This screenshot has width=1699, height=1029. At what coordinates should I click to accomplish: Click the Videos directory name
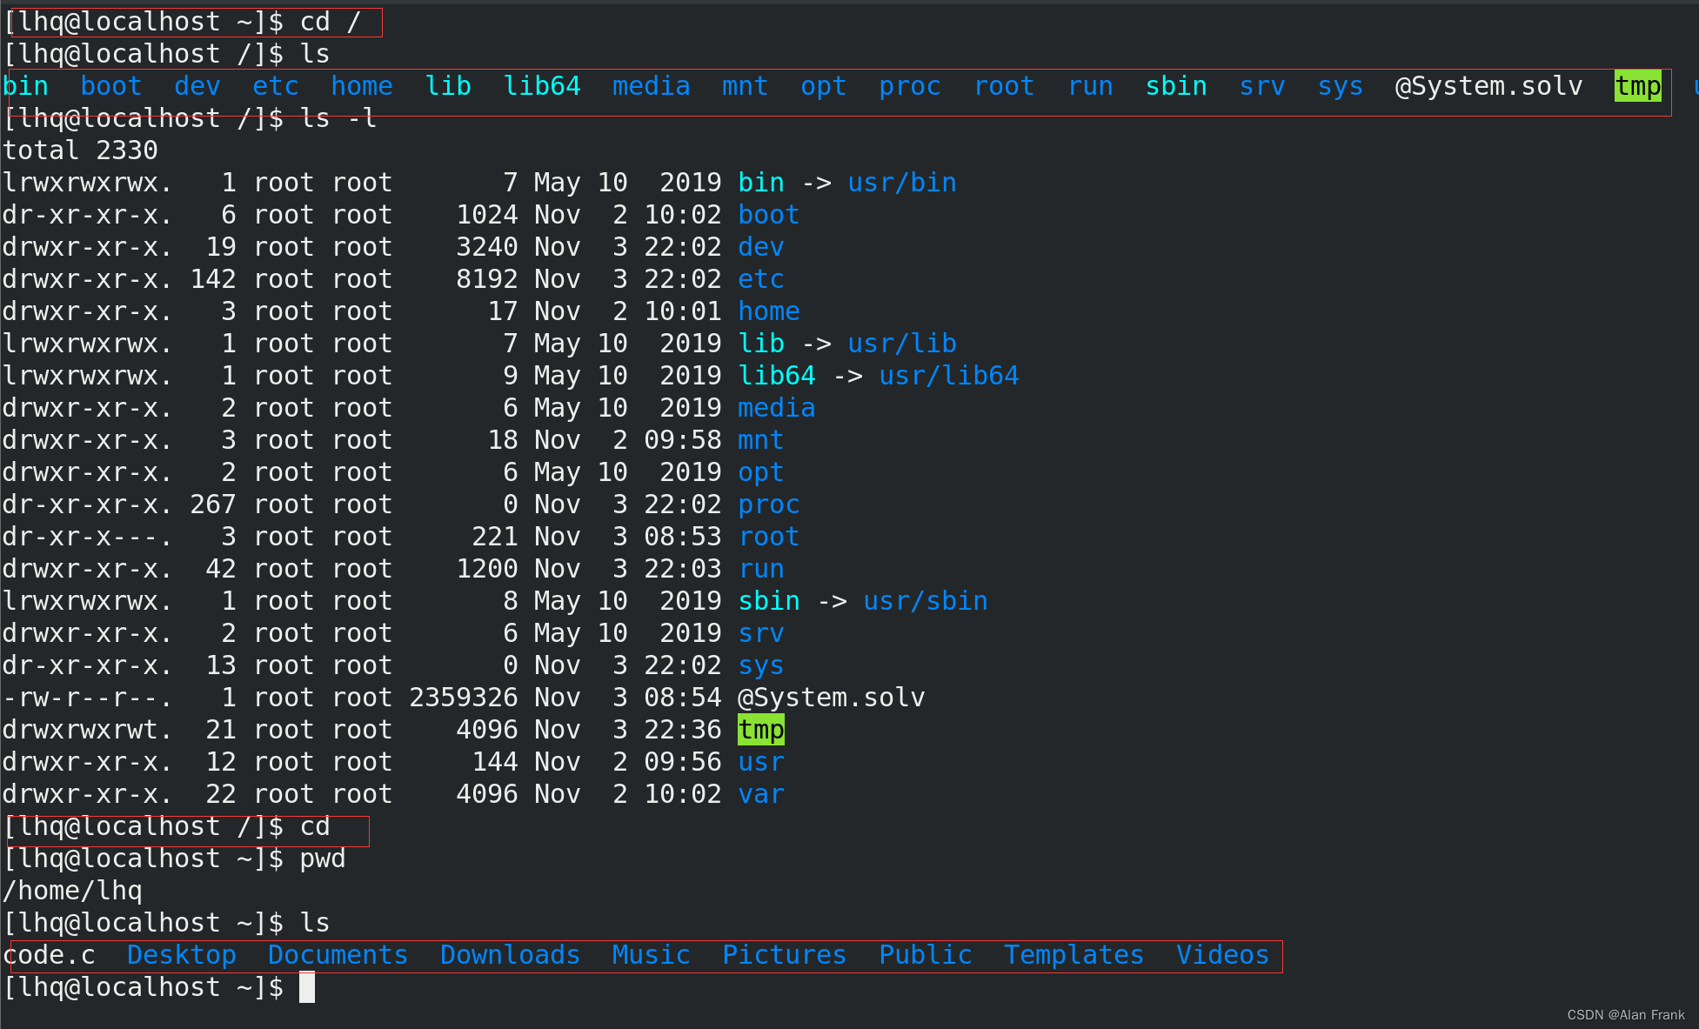(1222, 955)
